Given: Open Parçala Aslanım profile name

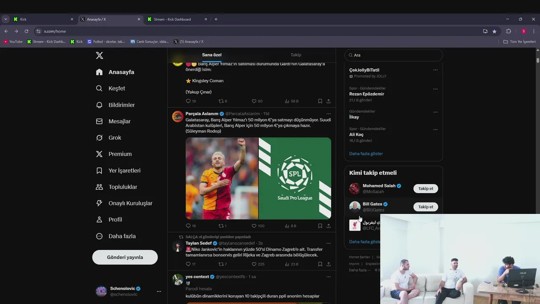Looking at the screenshot, I should [202, 114].
